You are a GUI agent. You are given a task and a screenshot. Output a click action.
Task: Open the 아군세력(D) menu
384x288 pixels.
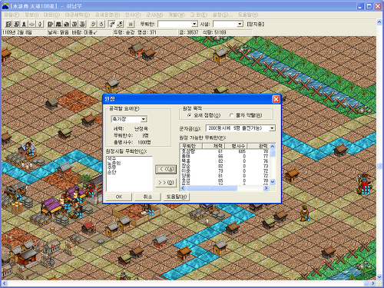[78, 15]
